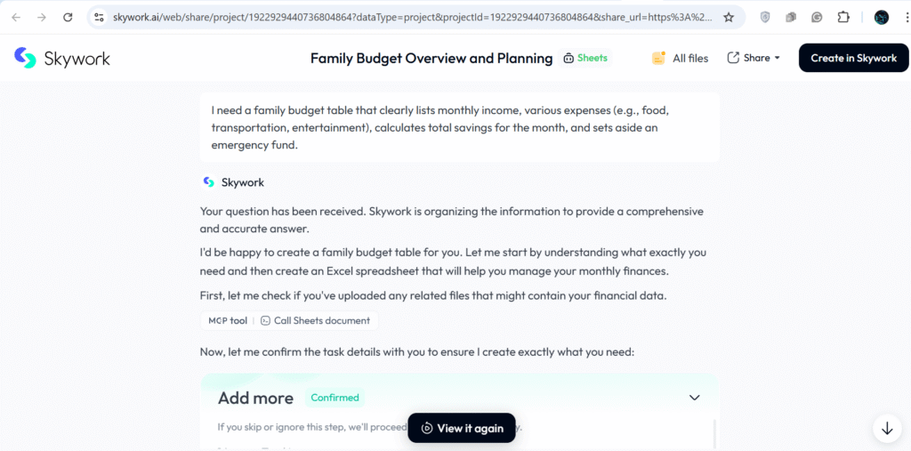
Task: Click the Skywork logo in header
Action: click(x=62, y=59)
